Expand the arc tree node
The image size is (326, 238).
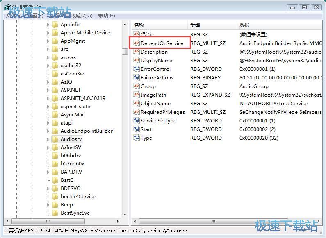coord(48,49)
